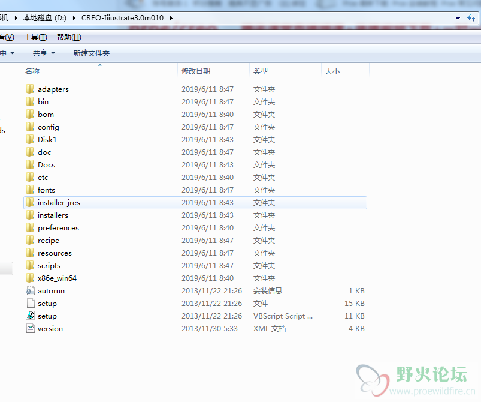
Task: Sort by the 名称 column header
Action: [32, 71]
